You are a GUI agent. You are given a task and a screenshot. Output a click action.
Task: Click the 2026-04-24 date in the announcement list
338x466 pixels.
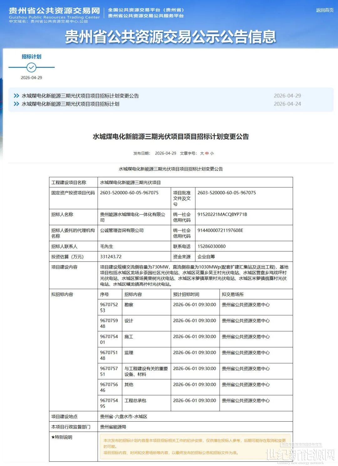tap(287, 104)
